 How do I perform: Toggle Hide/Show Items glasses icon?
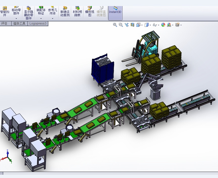coord(155,25)
